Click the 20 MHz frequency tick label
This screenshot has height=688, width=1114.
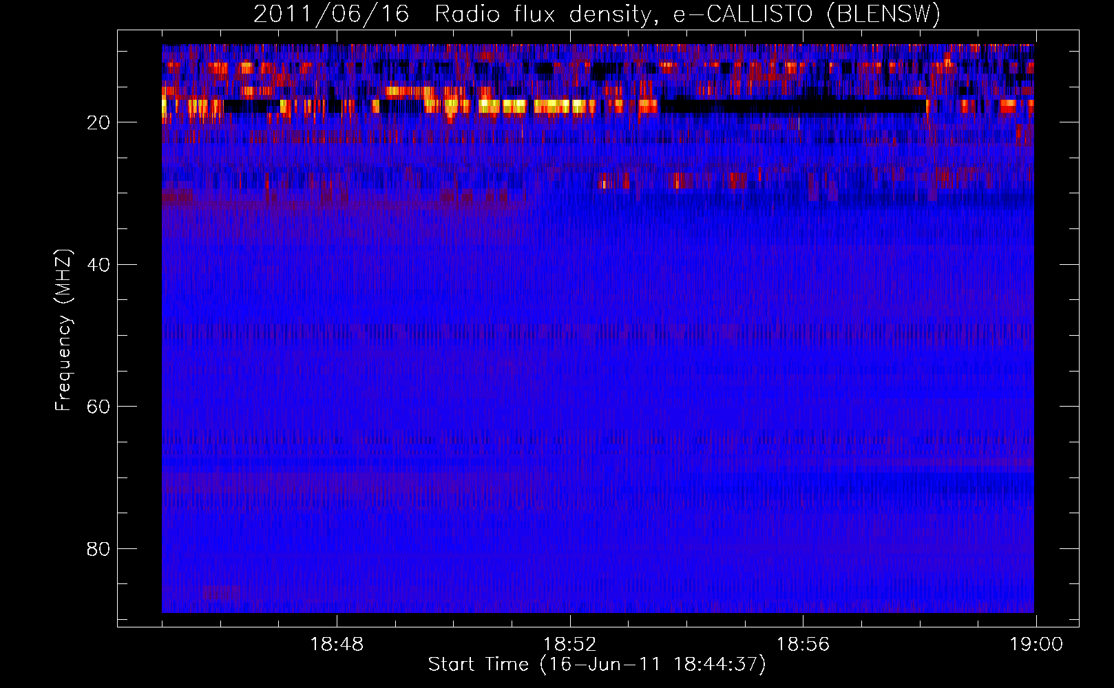click(x=98, y=122)
